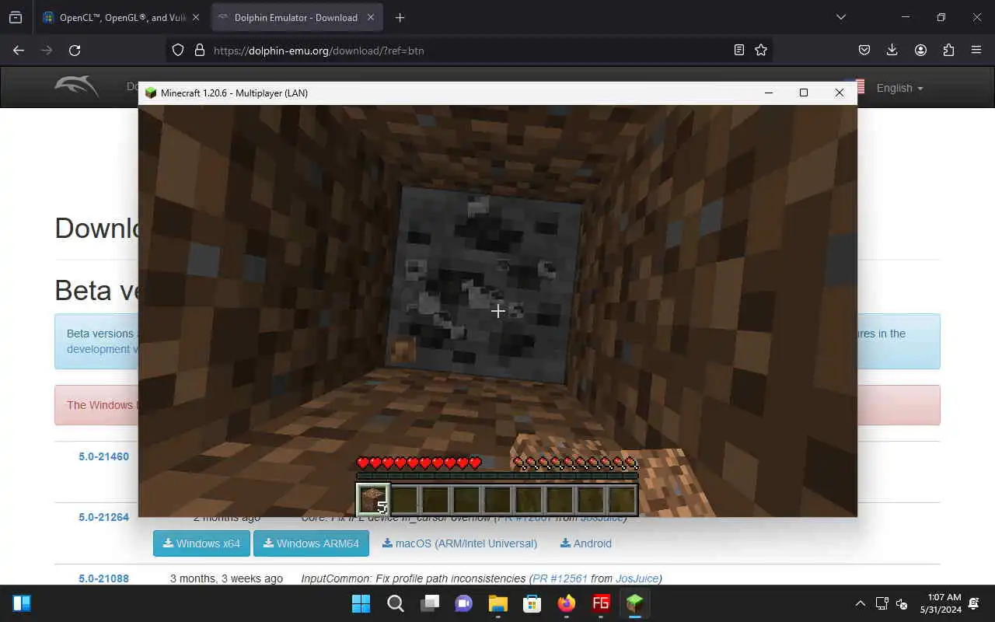Open the network status tray icon
This screenshot has width=995, height=622.
(882, 603)
